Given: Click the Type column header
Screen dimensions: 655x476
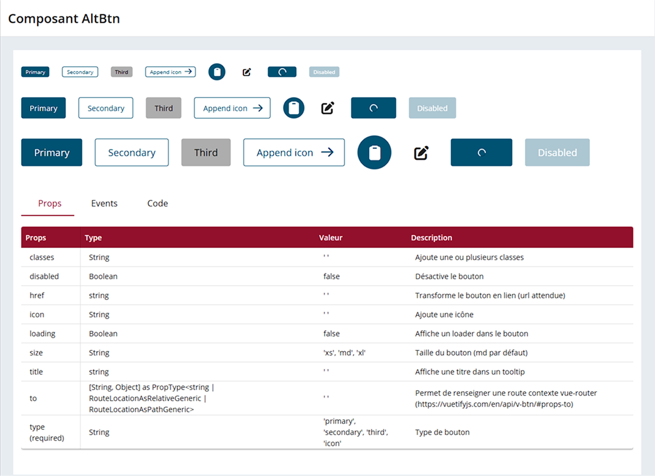Looking at the screenshot, I should point(93,238).
